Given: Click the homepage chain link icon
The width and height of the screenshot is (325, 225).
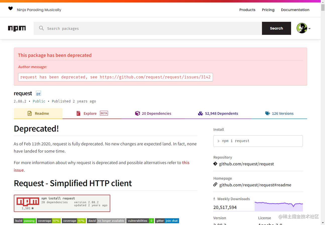Looking at the screenshot, I should point(215,185).
